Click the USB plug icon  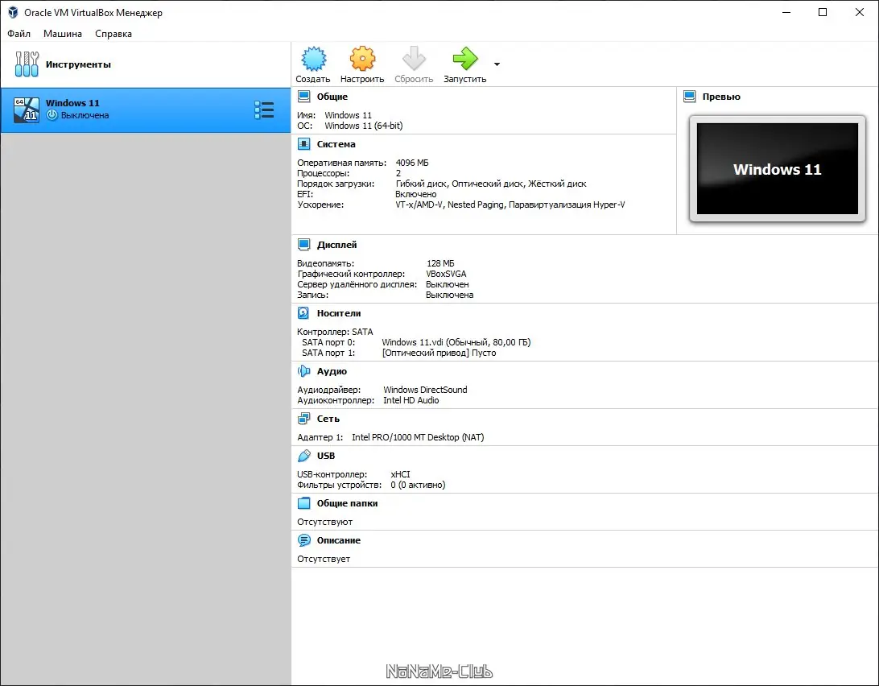(303, 456)
